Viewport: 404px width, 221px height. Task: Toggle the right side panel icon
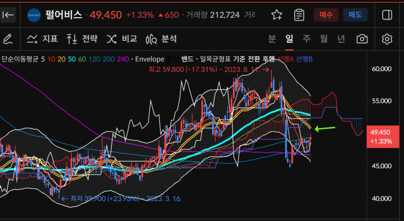pos(387,15)
